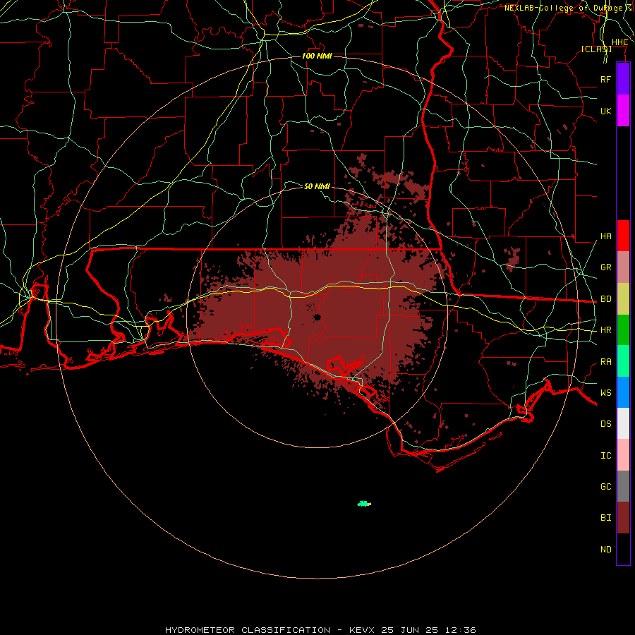Click the 50 NMI range ring label
The height and width of the screenshot is (635, 635).
click(317, 186)
